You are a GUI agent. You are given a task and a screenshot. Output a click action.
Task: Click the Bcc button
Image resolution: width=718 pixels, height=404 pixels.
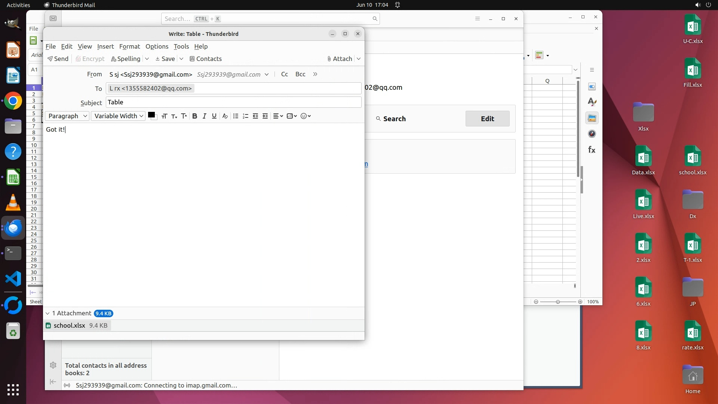click(x=300, y=74)
